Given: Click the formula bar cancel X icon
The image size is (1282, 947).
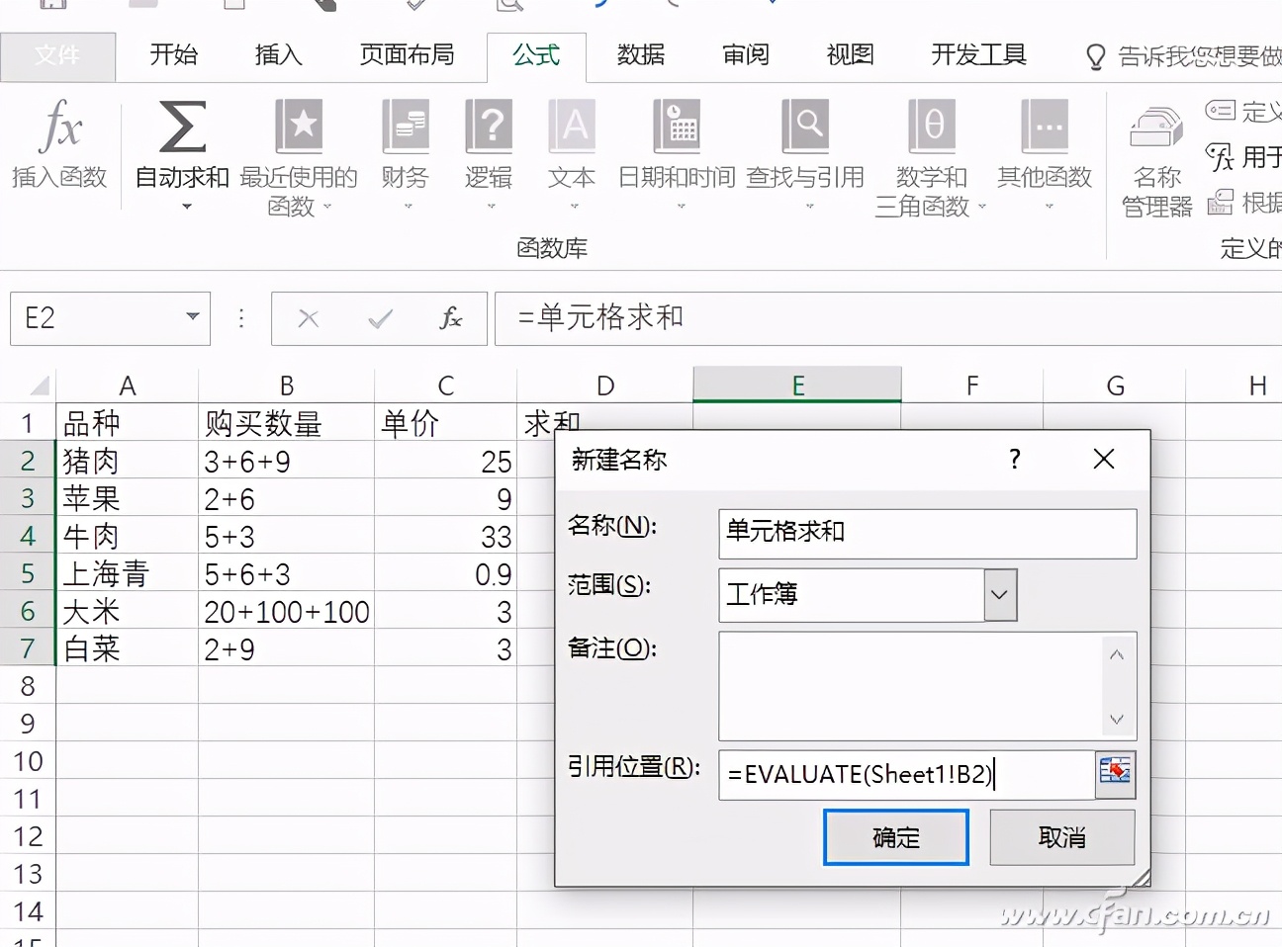Looking at the screenshot, I should click(x=309, y=318).
